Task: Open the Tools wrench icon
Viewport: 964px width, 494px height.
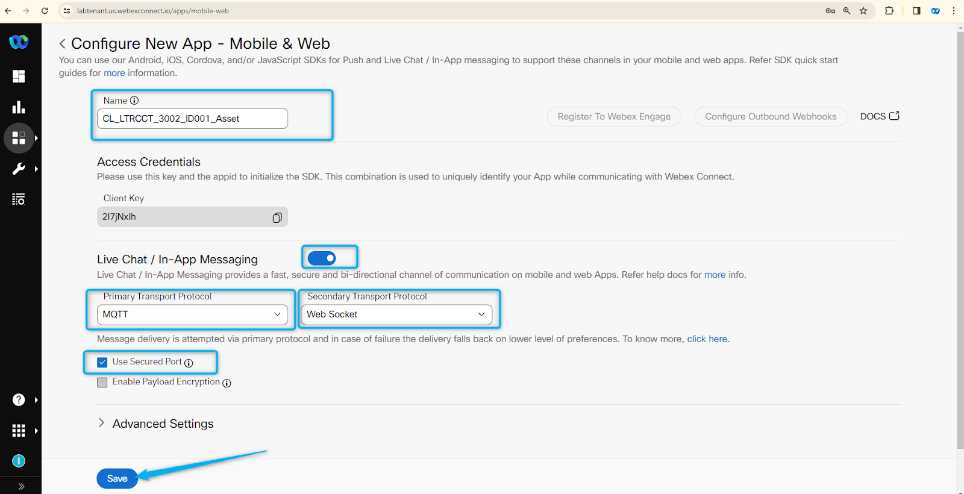Action: (19, 169)
